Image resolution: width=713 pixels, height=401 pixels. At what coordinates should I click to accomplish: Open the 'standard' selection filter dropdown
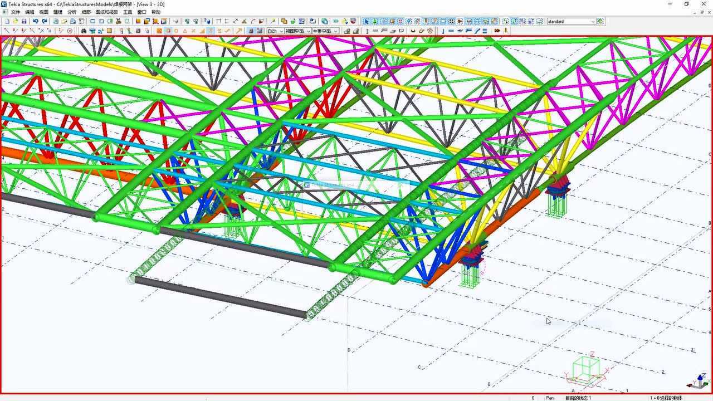coord(572,21)
